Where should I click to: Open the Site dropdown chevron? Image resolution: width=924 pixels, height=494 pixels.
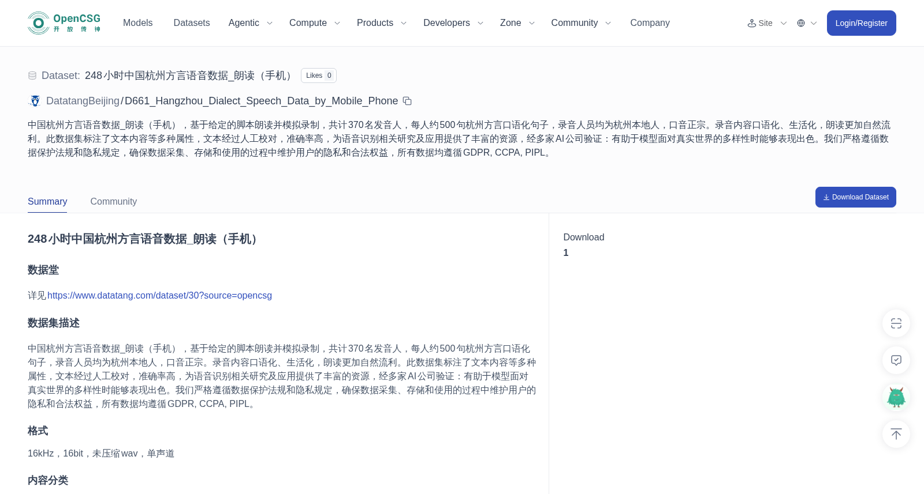784,23
